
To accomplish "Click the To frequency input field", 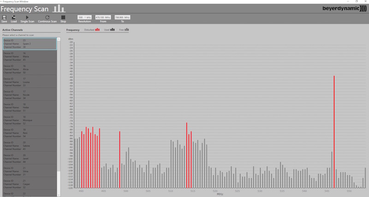I will pos(122,17).
